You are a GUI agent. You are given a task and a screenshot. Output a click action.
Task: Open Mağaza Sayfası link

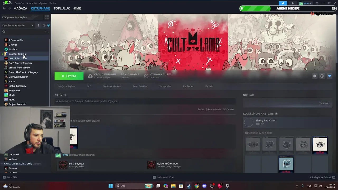[67, 86]
